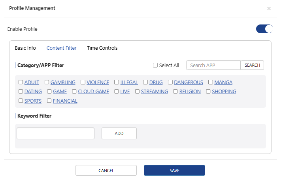This screenshot has height=180, width=281.
Task: Switch to the Basic Info tab
Action: pyautogui.click(x=25, y=48)
